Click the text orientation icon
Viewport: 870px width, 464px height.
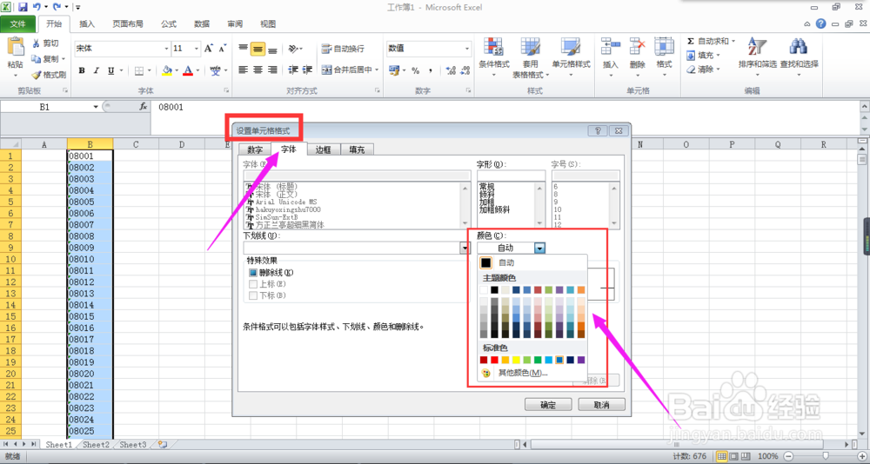coord(293,49)
